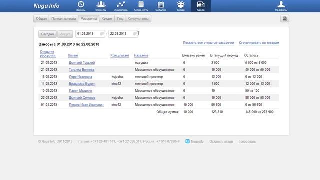Click the NugaInfo footer link
This screenshot has height=180, width=320.
click(197, 141)
